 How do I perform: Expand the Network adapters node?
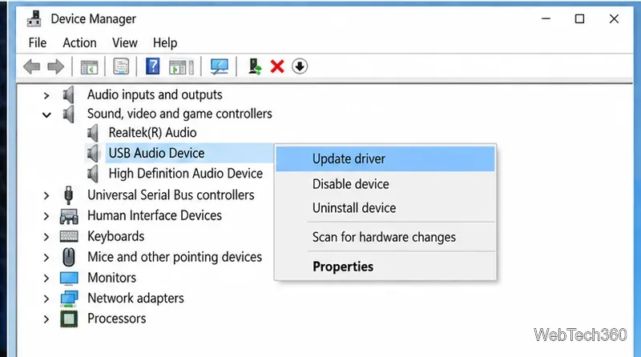point(46,299)
